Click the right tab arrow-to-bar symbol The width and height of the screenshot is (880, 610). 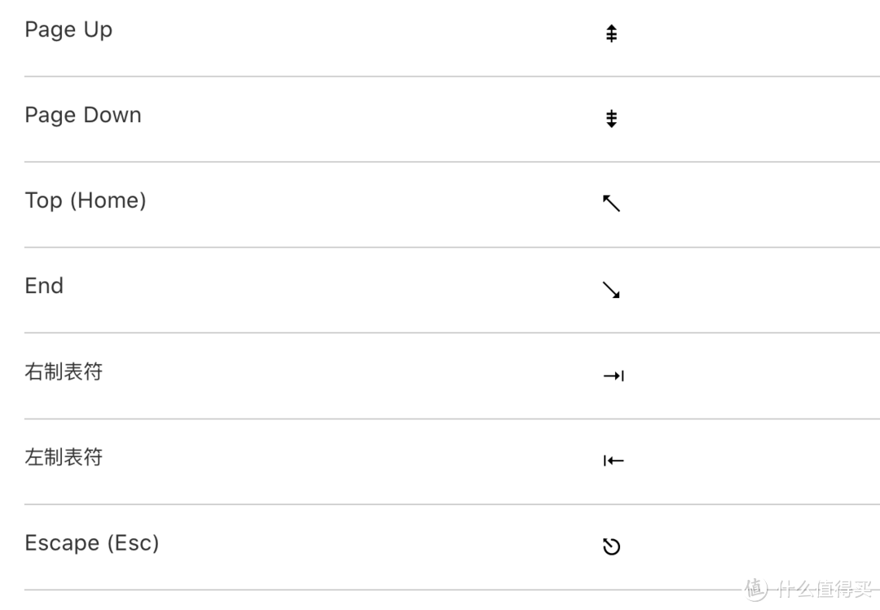coord(614,375)
